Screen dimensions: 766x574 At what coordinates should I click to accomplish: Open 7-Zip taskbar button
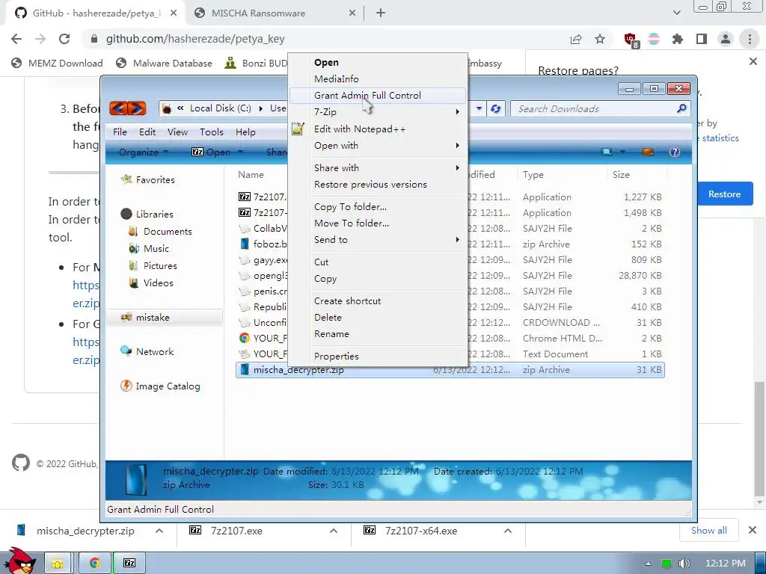click(129, 564)
